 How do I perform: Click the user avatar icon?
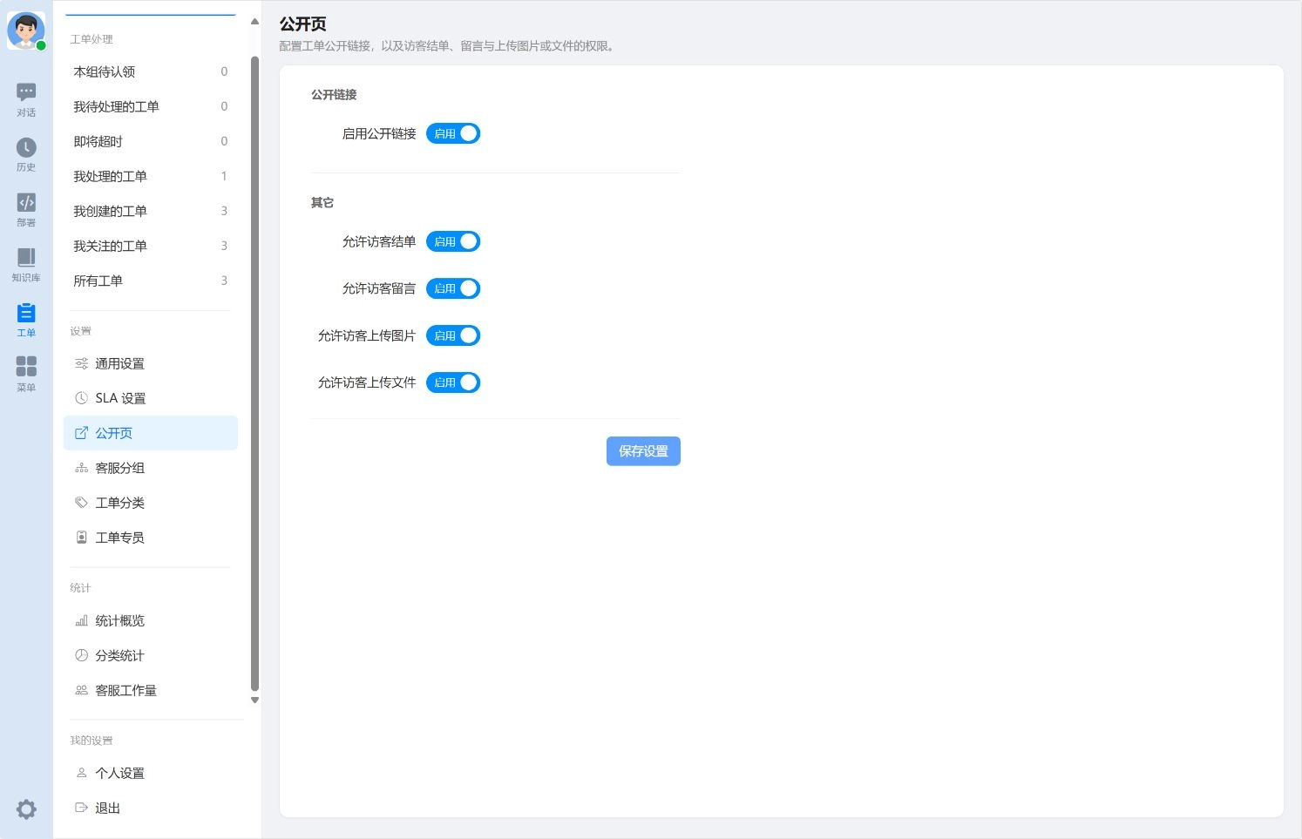(26, 30)
